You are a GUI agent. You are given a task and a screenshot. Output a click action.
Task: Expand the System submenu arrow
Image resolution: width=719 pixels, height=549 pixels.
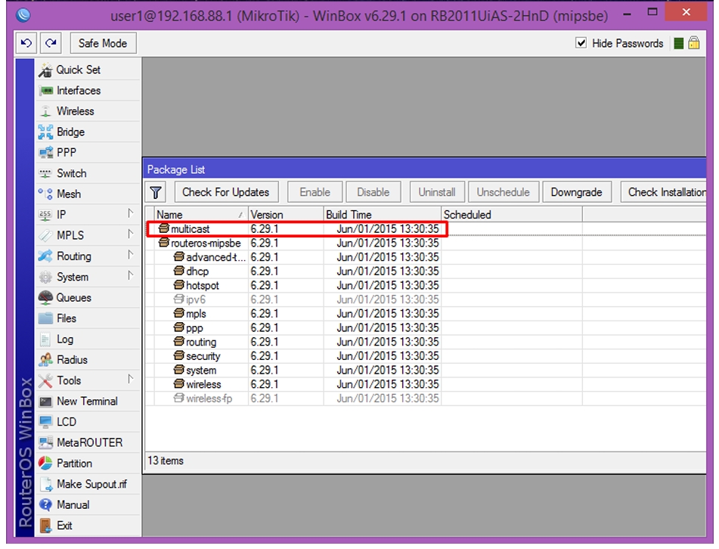tap(131, 276)
